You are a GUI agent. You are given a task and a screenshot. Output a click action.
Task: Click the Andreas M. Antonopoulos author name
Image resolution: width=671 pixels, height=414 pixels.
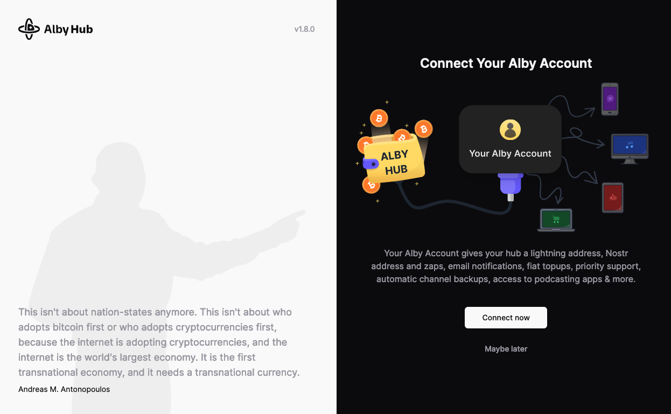[64, 389]
